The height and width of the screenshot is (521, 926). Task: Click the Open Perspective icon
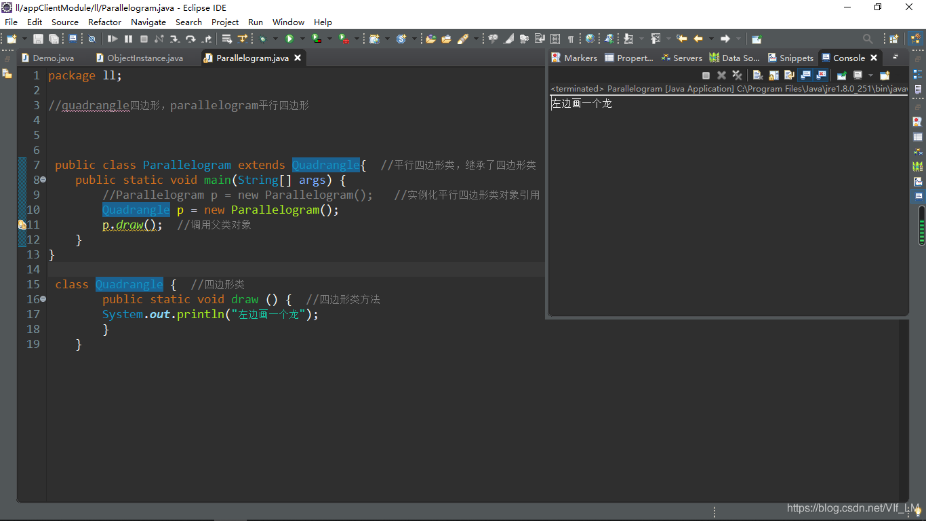[x=893, y=39]
